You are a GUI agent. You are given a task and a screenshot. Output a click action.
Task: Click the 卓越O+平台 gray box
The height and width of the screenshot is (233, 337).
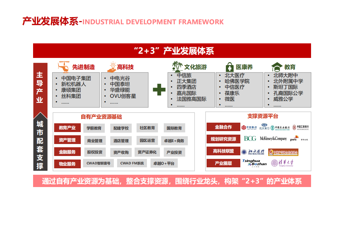coord(164,163)
